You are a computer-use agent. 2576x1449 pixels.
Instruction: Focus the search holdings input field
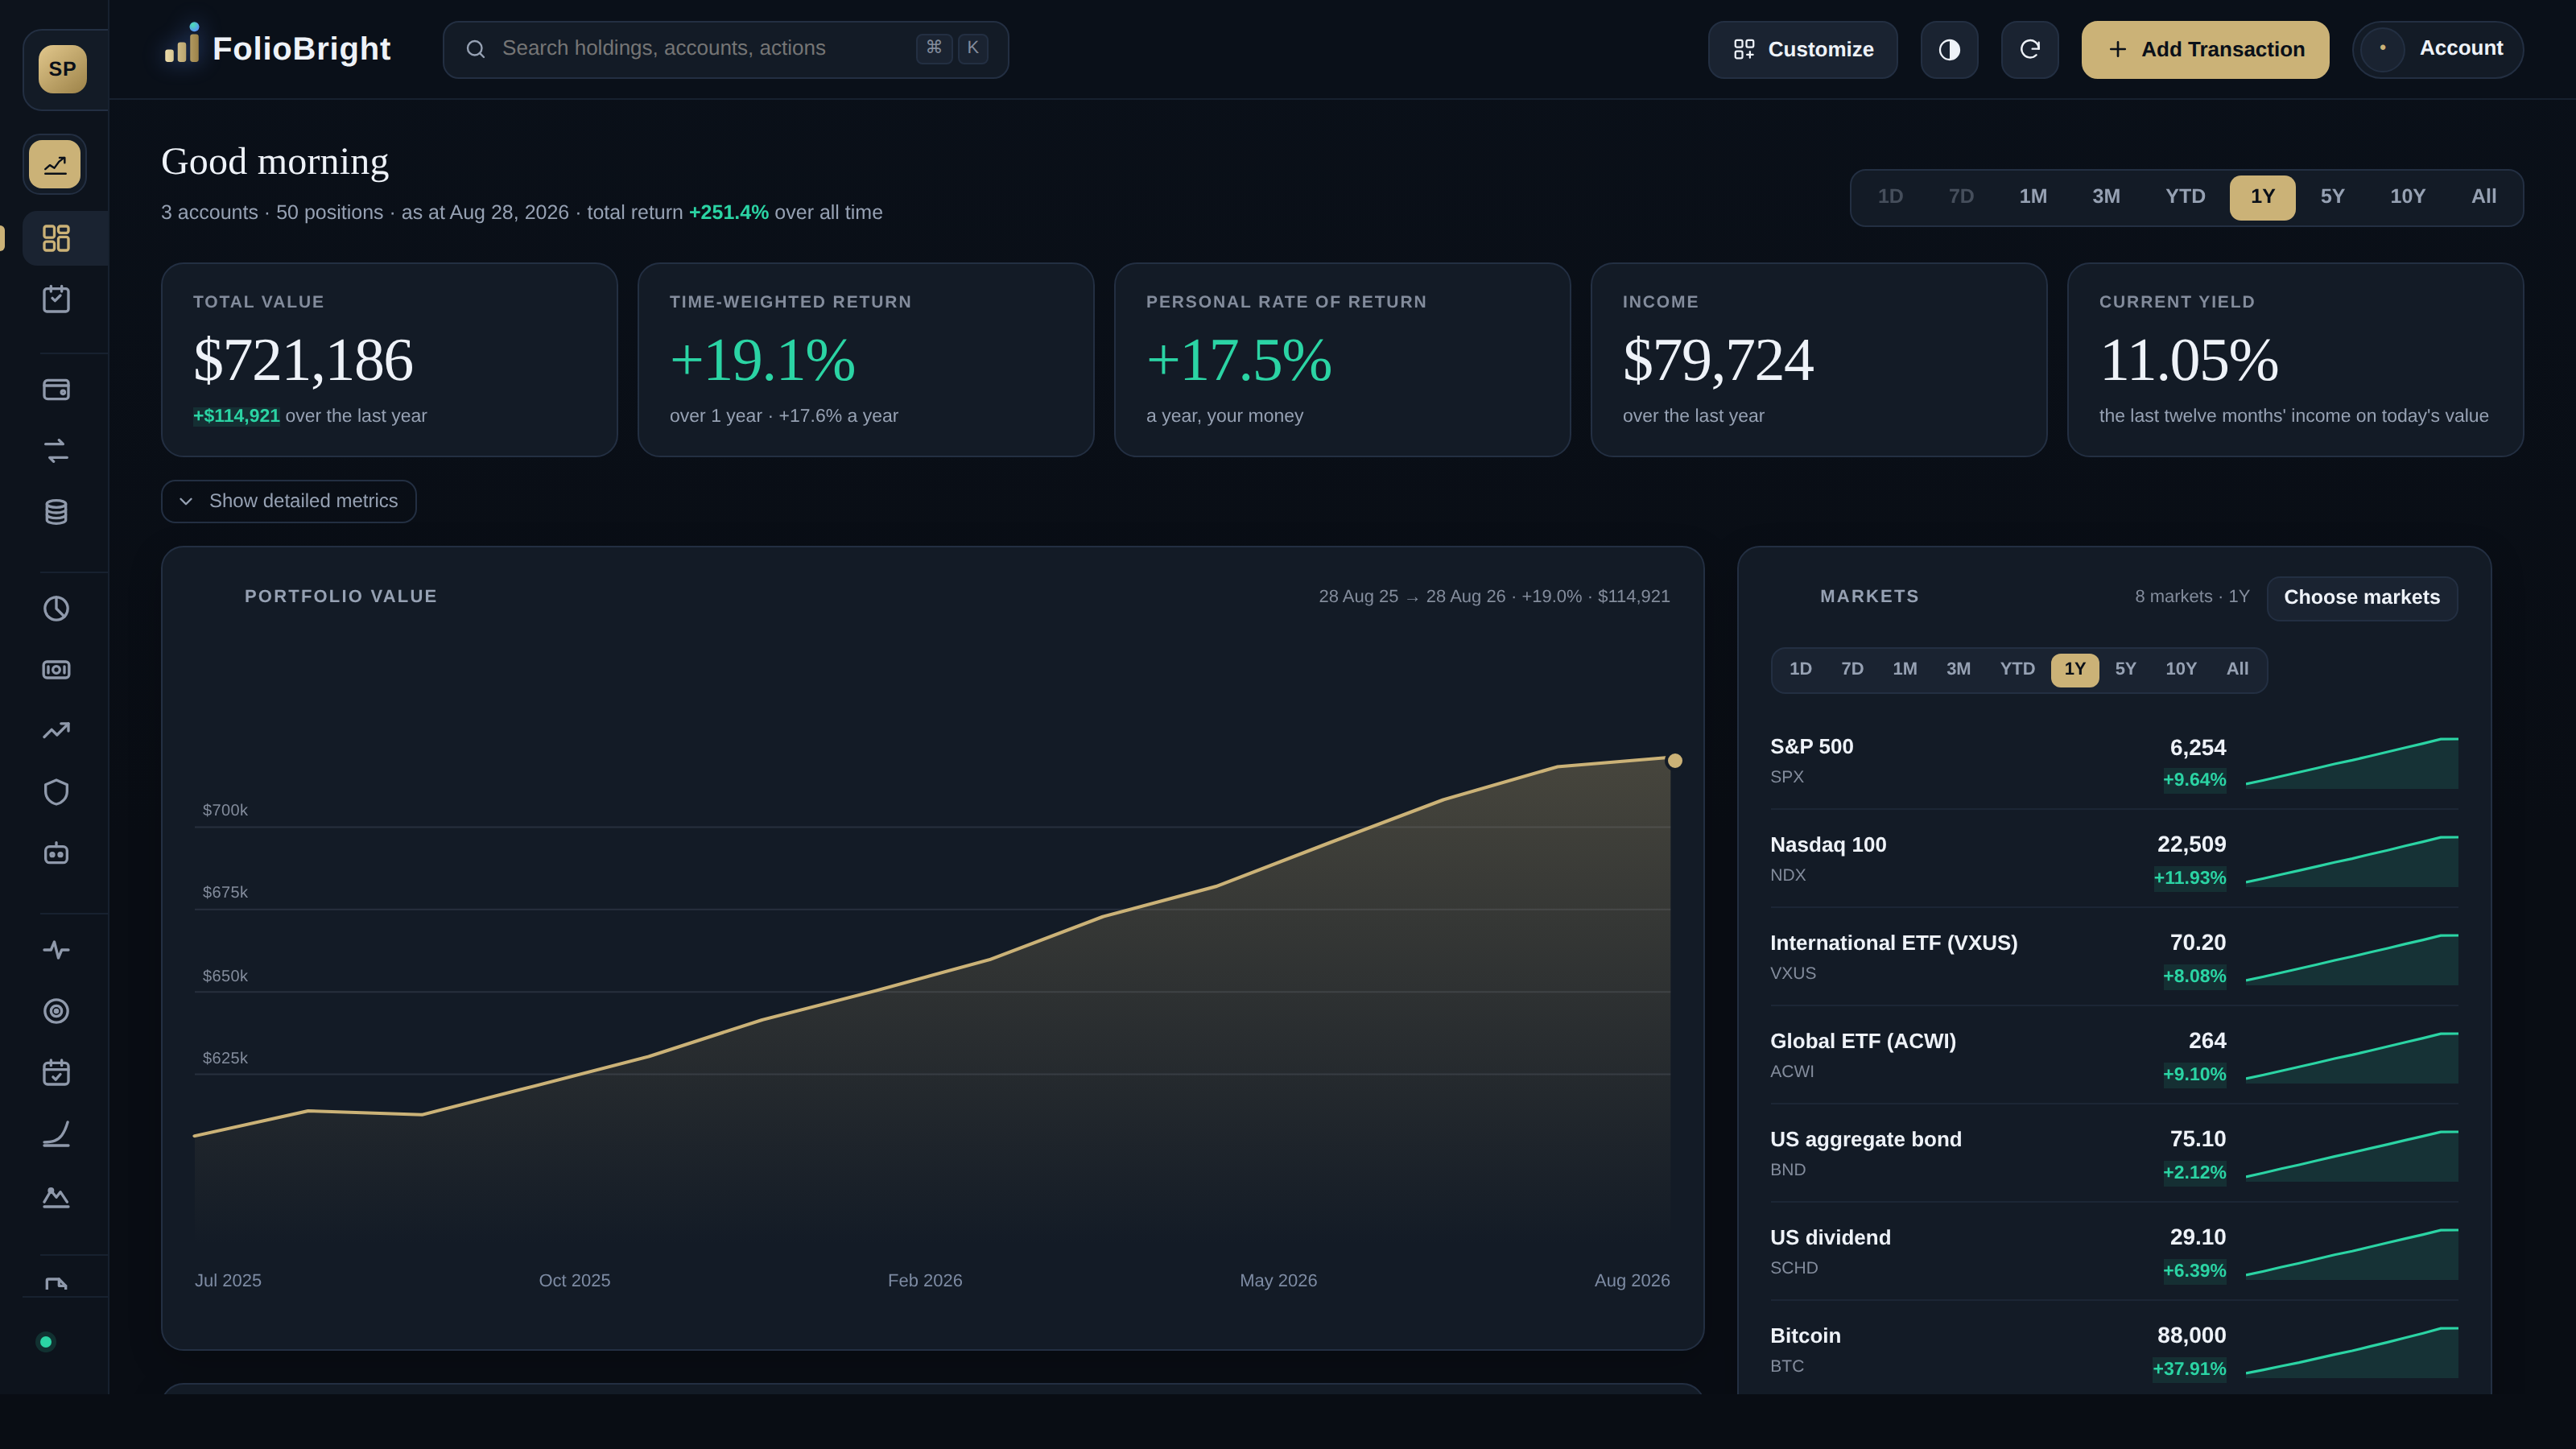coord(725,49)
